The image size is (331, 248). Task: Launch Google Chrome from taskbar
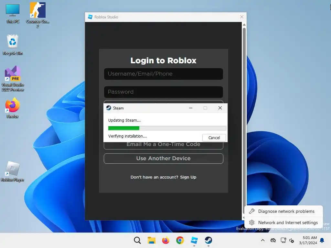[x=180, y=240]
